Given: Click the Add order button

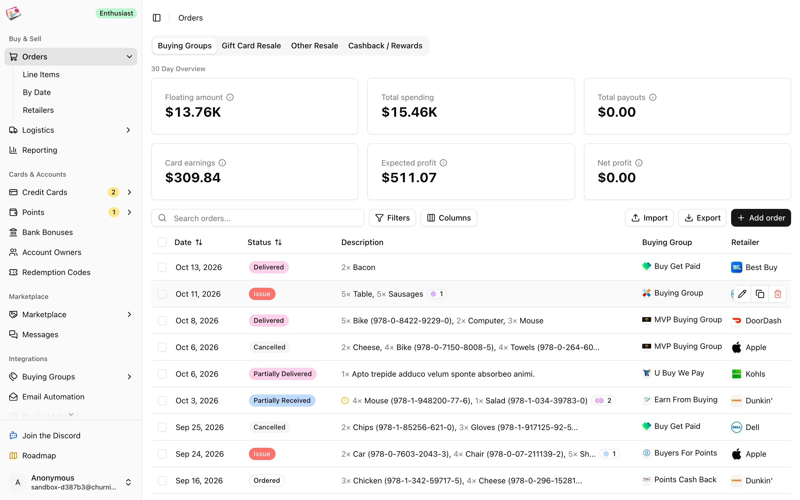Looking at the screenshot, I should pyautogui.click(x=761, y=218).
